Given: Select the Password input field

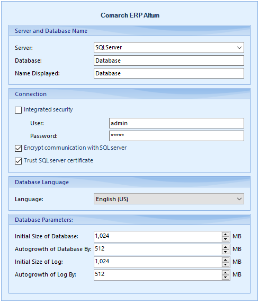Looking at the screenshot, I should click(x=176, y=136).
